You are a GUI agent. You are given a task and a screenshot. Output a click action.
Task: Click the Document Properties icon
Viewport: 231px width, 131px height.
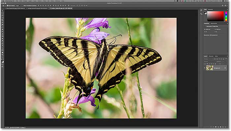205,26
